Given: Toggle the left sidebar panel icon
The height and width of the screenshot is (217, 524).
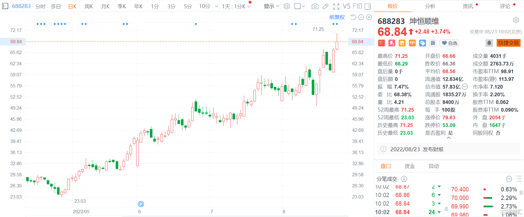Looking at the screenshot, I should click(5, 6).
